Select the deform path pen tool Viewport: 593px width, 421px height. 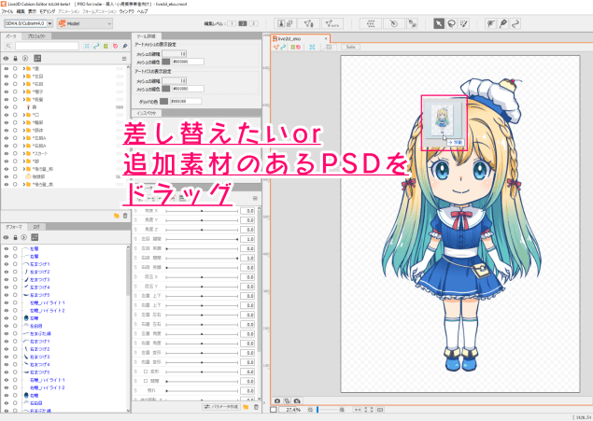tap(502, 23)
